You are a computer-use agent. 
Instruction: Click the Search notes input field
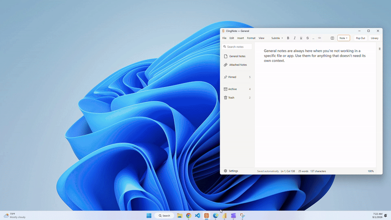coord(237,46)
